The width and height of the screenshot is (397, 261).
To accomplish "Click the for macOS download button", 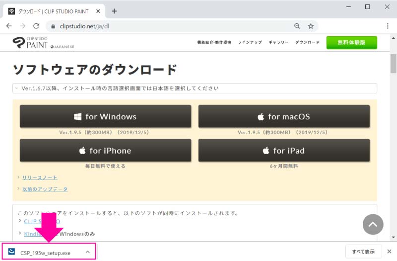I will coord(283,117).
